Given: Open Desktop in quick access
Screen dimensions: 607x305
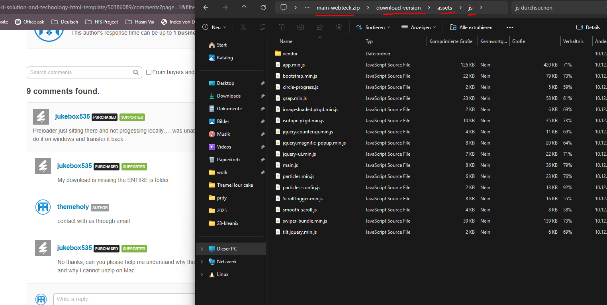Looking at the screenshot, I should (221, 83).
